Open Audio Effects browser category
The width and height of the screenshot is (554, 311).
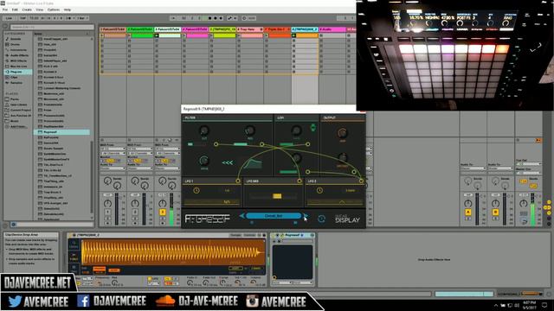pyautogui.click(x=19, y=55)
